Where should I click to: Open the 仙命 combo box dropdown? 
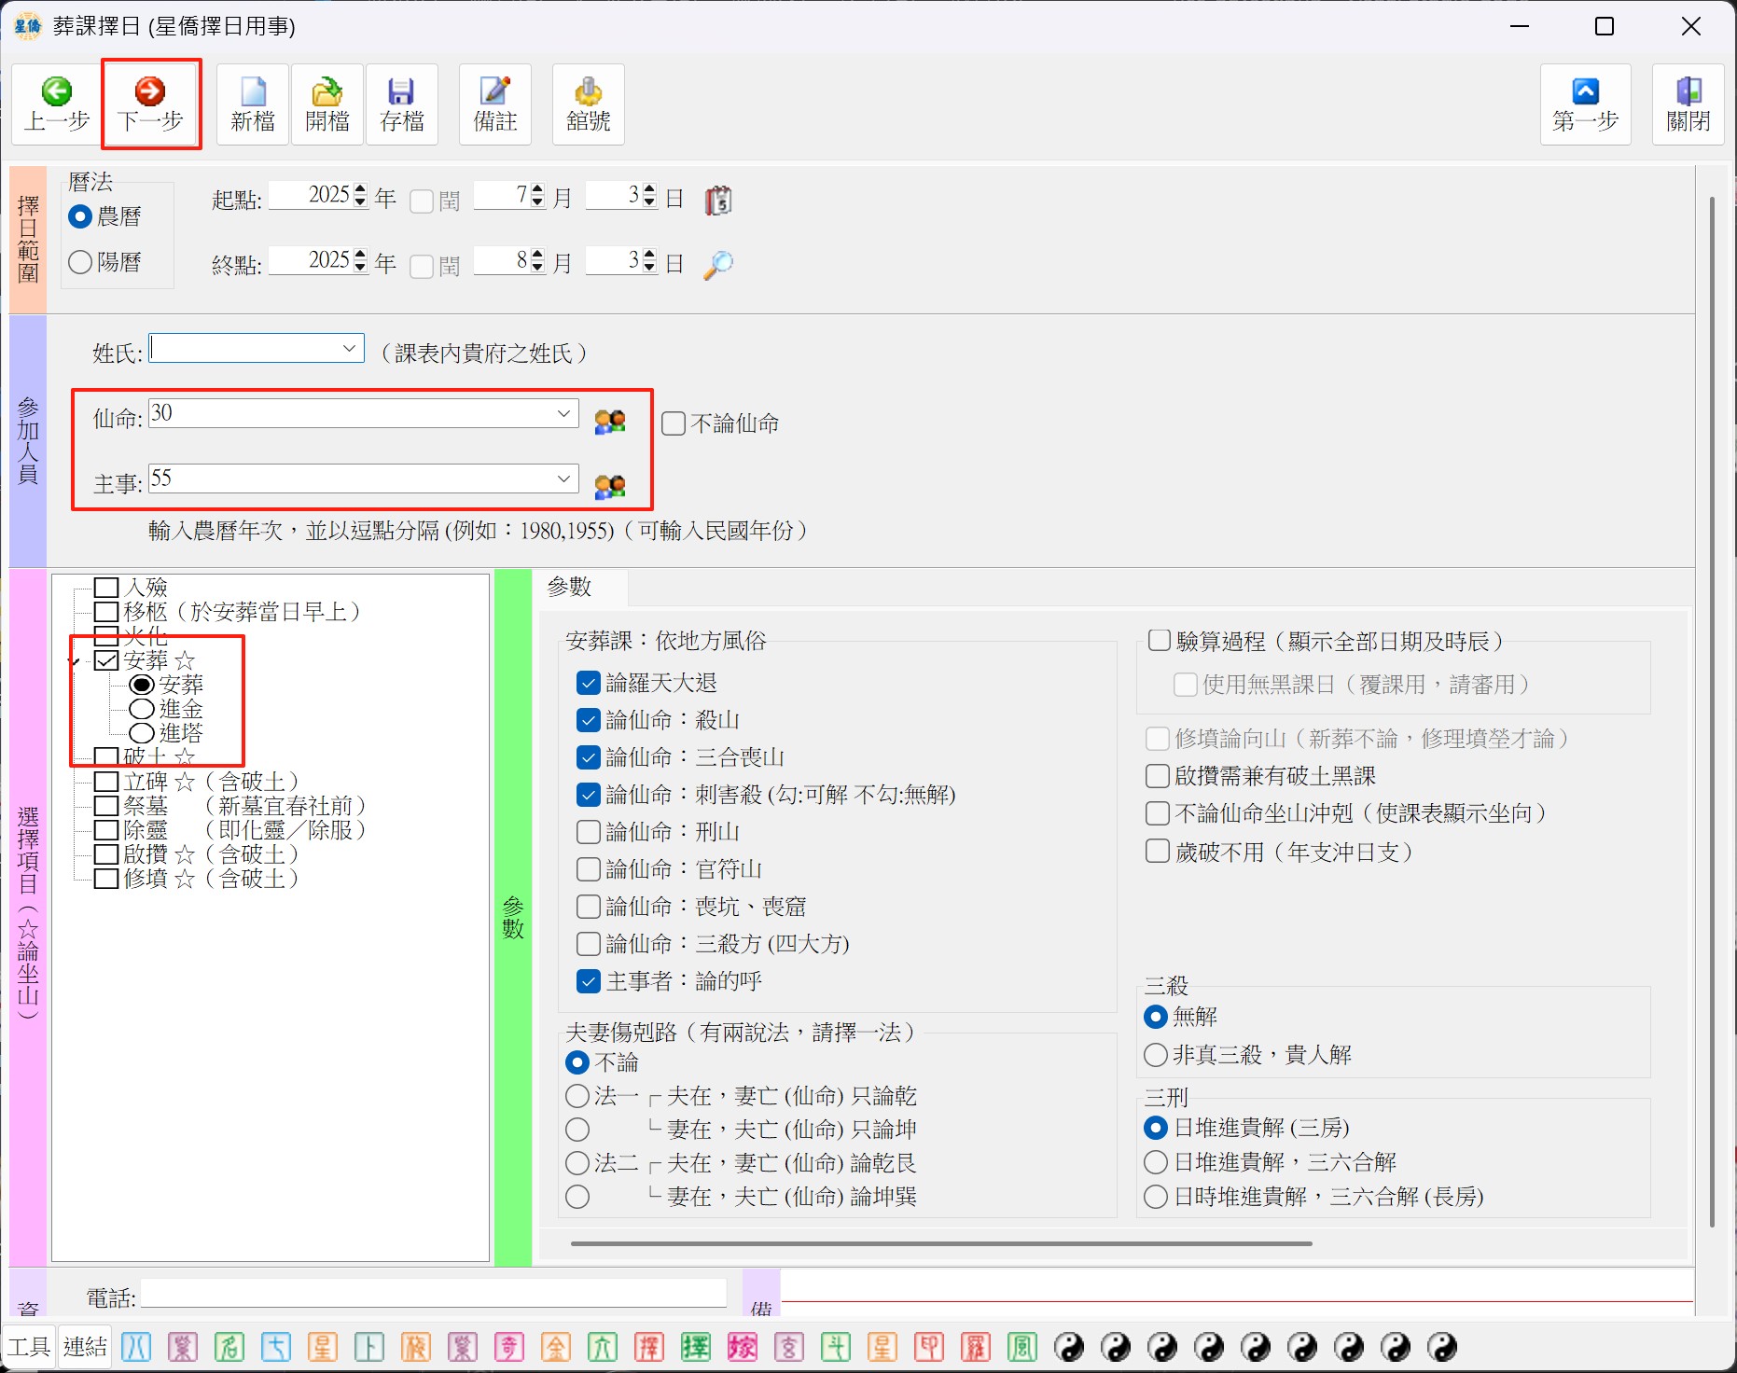563,413
